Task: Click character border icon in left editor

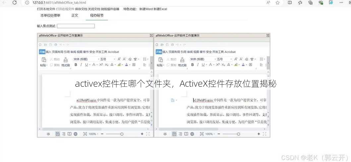Action: pyautogui.click(x=134, y=65)
